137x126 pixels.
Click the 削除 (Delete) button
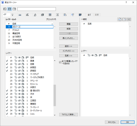(68, 29)
